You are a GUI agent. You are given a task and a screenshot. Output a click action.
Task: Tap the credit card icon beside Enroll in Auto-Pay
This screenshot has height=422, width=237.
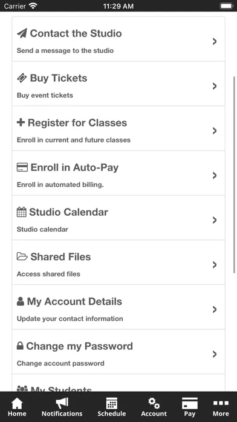point(22,167)
